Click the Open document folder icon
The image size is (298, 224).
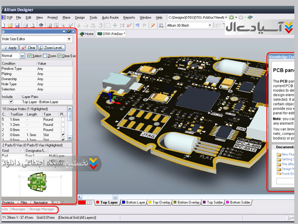10,25
